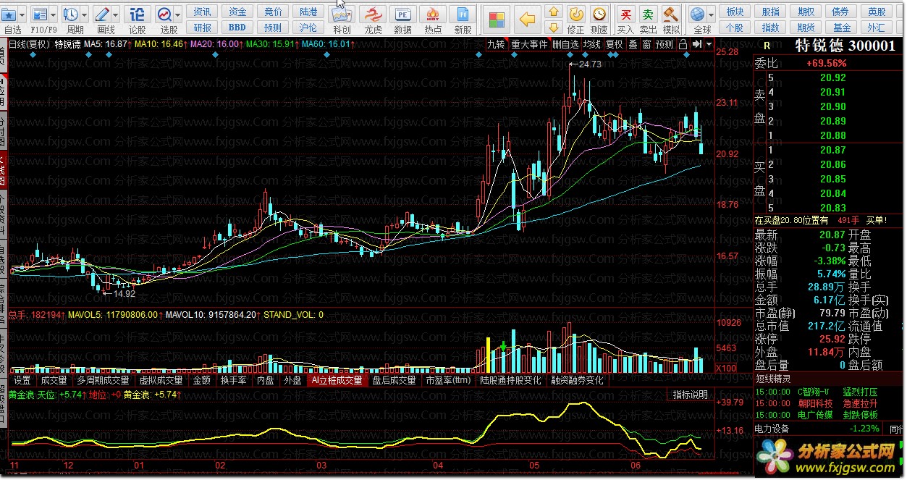Click the 日线(复权) period label

(30, 44)
